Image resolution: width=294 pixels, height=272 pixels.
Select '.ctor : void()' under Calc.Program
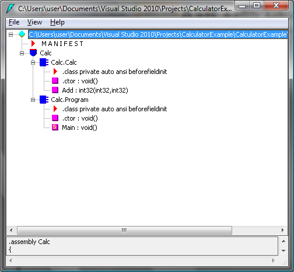[x=80, y=118]
